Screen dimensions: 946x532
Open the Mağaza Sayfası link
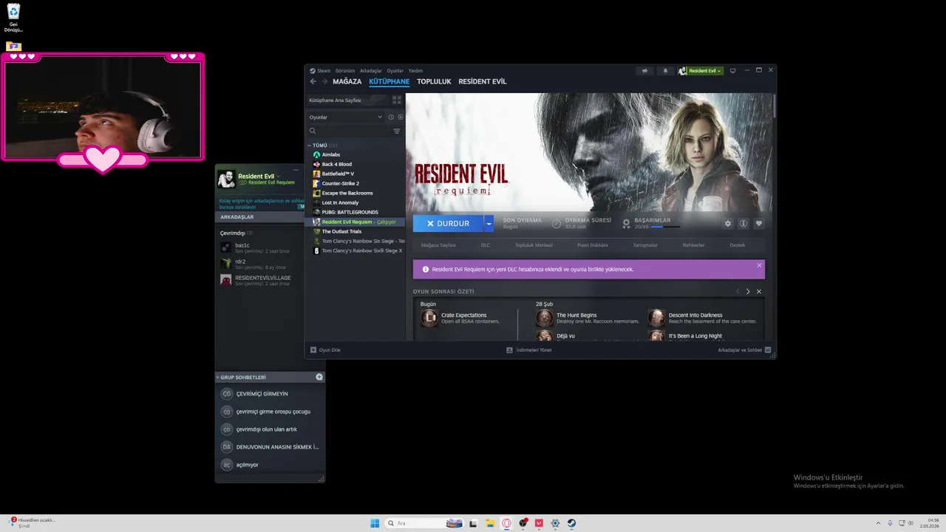[438, 245]
